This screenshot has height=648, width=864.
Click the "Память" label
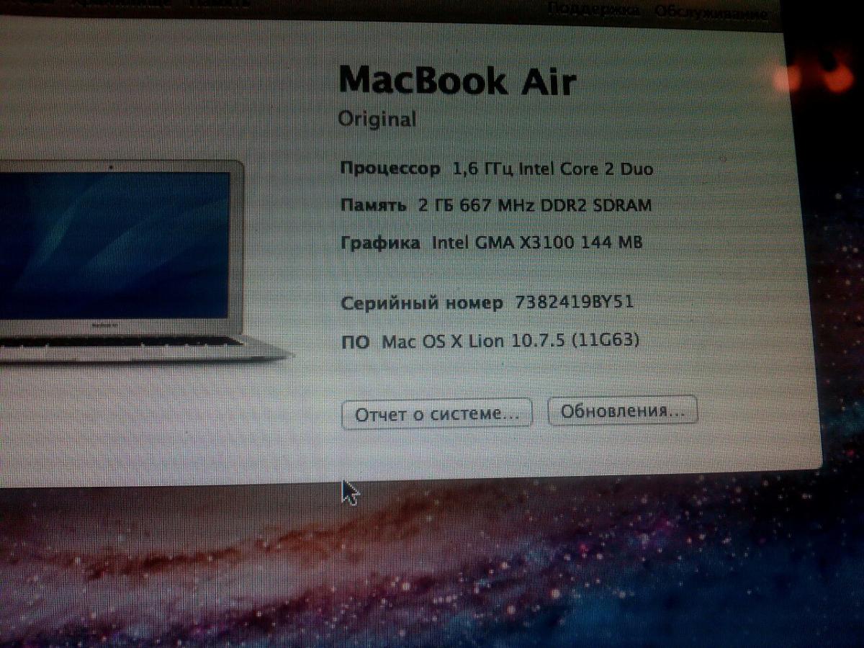pyautogui.click(x=374, y=205)
